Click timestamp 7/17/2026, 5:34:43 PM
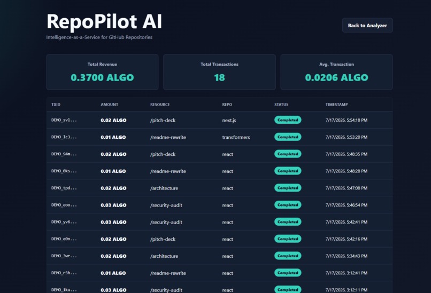The width and height of the screenshot is (431, 293). tap(347, 256)
